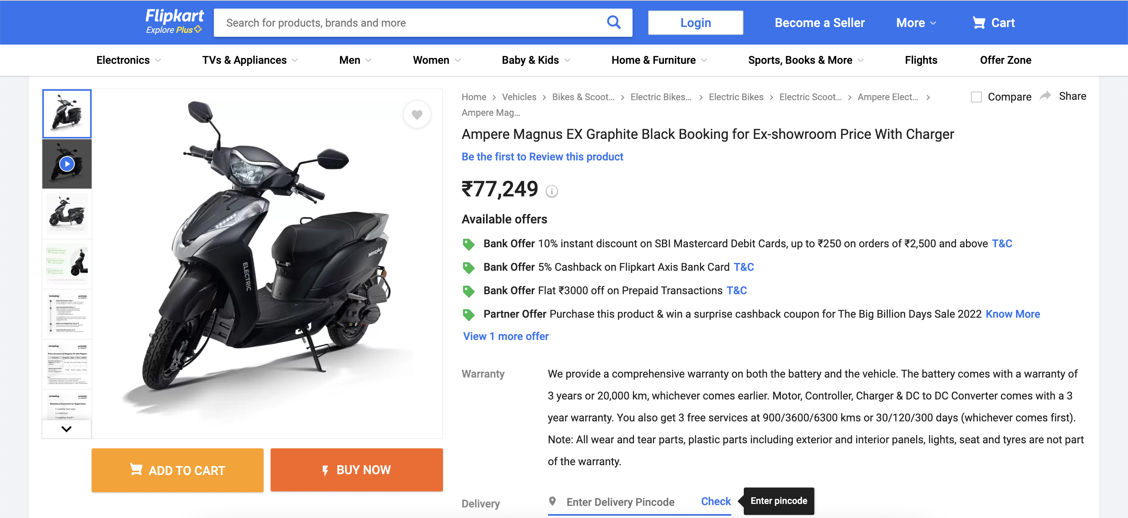Expand the Home & Furniture menu
Viewport: 1128px width, 518px height.
point(658,60)
